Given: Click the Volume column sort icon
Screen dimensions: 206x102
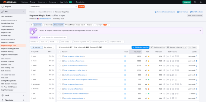Looking at the screenshot, I should [140, 52].
